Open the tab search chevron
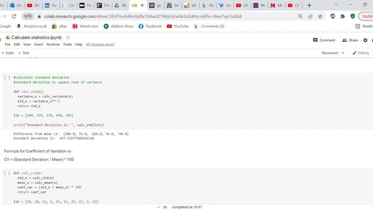Viewport: 373px width, 210px height. click(336, 5)
